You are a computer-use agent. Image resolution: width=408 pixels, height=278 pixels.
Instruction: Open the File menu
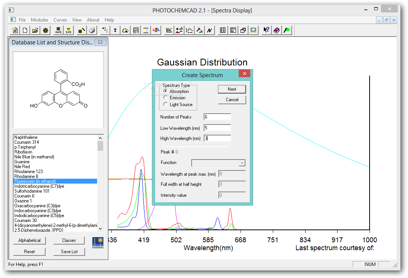point(22,20)
